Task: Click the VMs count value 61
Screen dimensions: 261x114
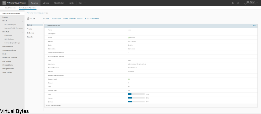Action: (x=129, y=87)
